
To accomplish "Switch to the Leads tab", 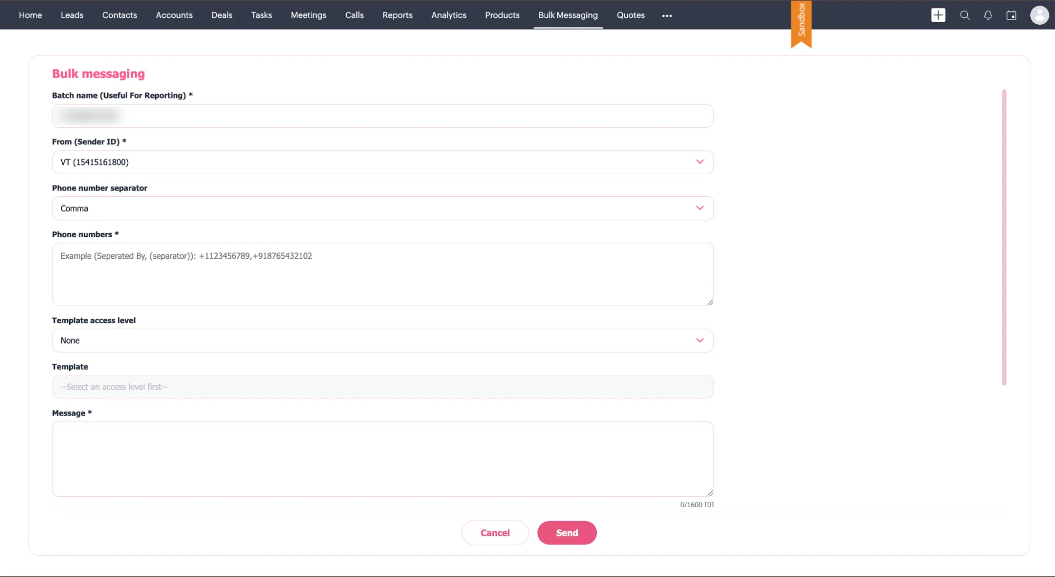I will (x=72, y=15).
